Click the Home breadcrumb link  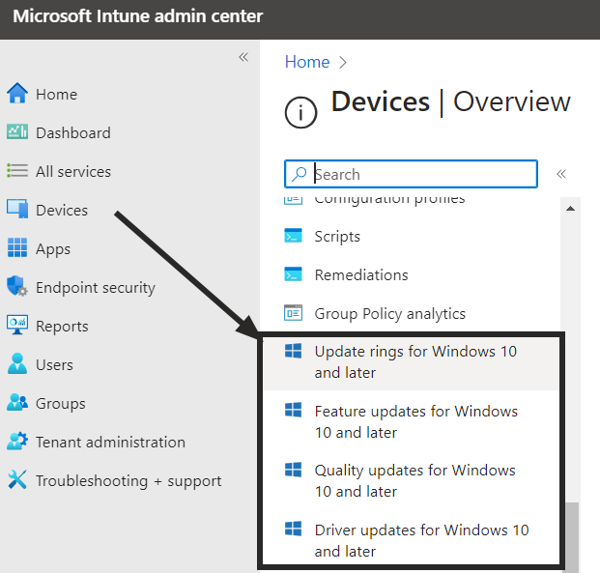(307, 62)
